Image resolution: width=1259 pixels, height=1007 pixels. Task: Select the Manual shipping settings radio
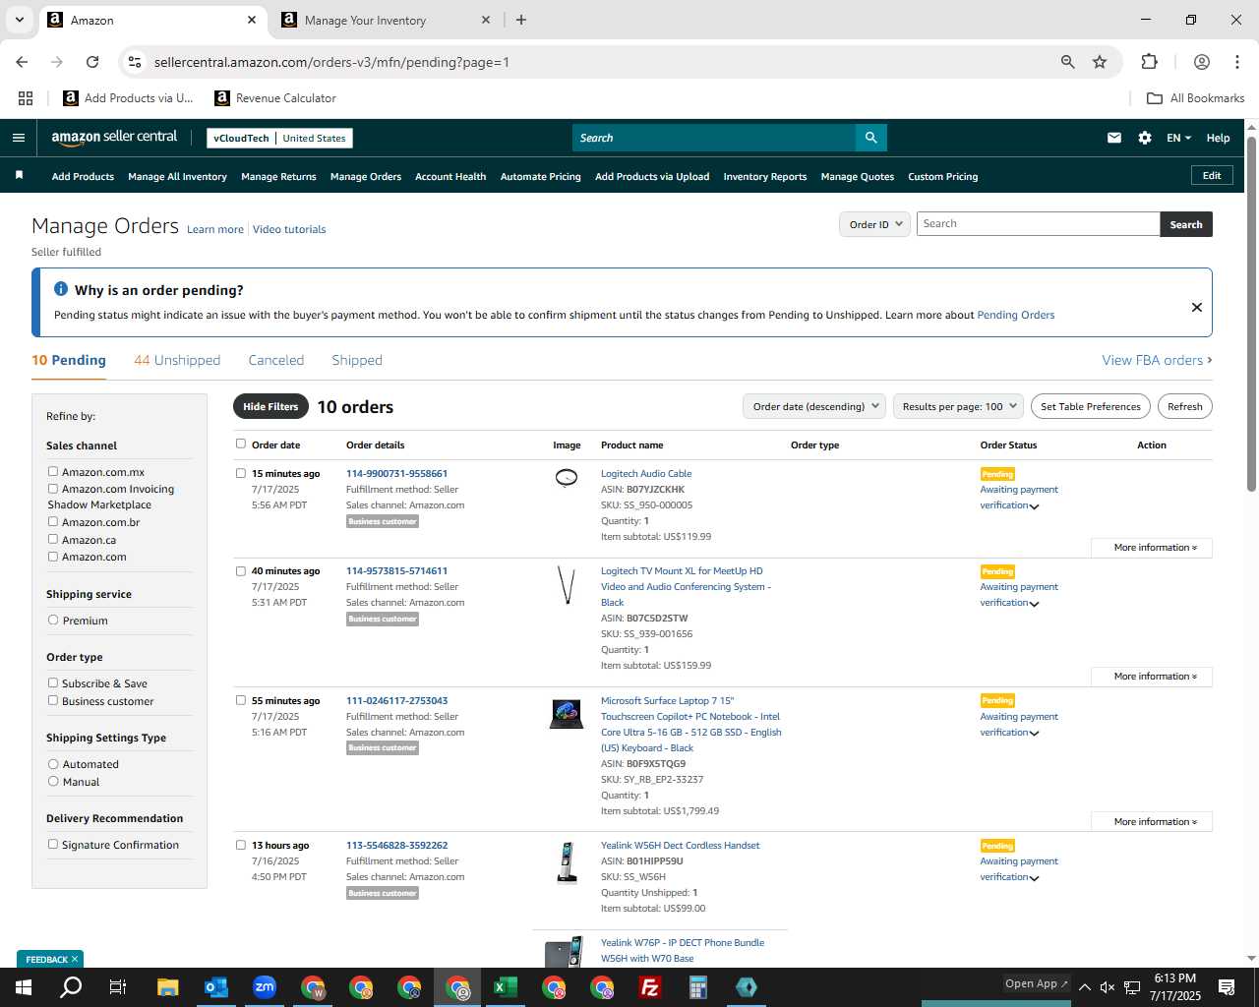[x=53, y=782]
